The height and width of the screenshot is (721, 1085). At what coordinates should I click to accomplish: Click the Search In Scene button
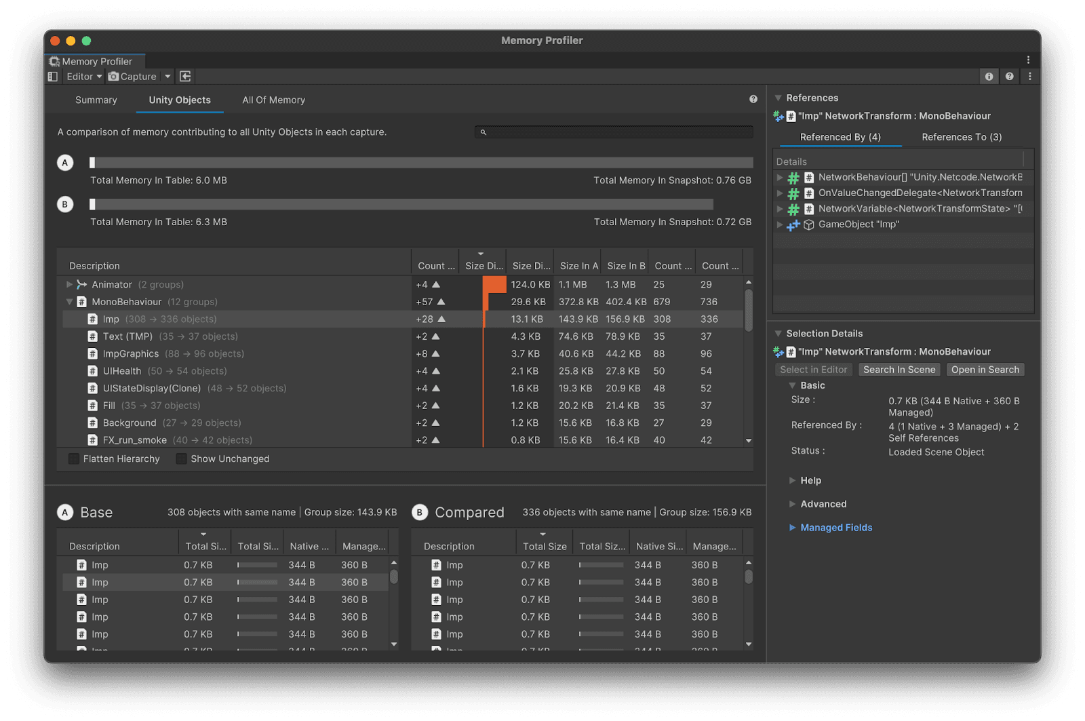point(899,369)
